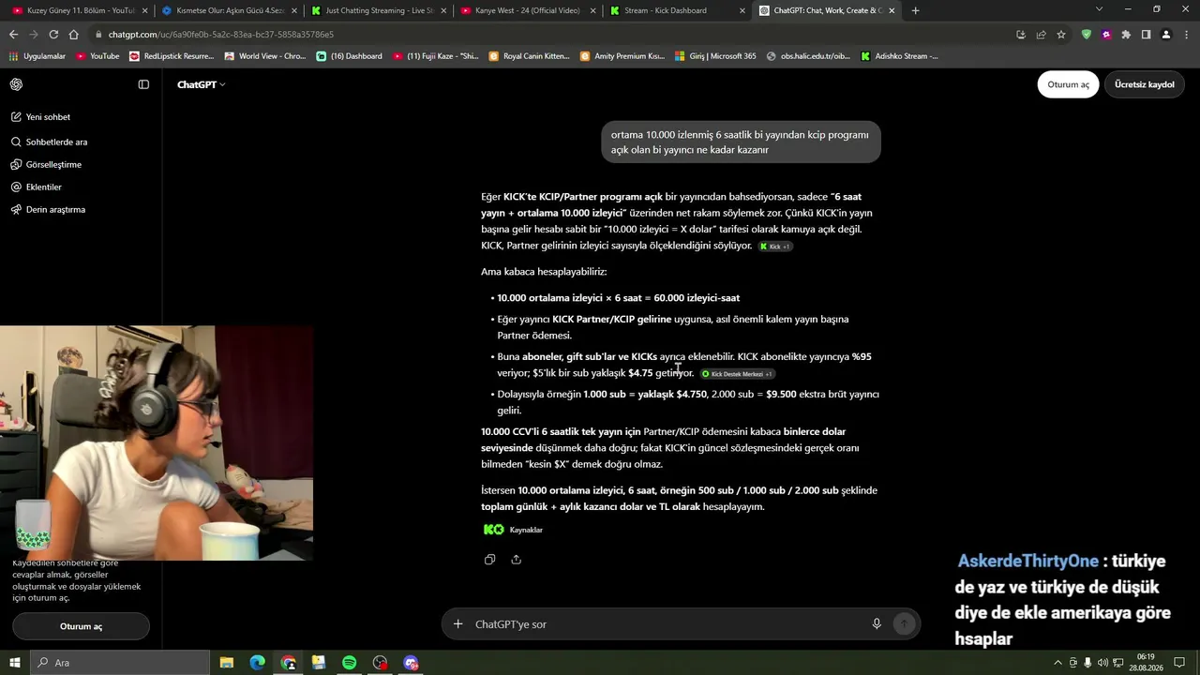Click the taskbar Ara search box
This screenshot has width=1200, height=675.
(119, 663)
